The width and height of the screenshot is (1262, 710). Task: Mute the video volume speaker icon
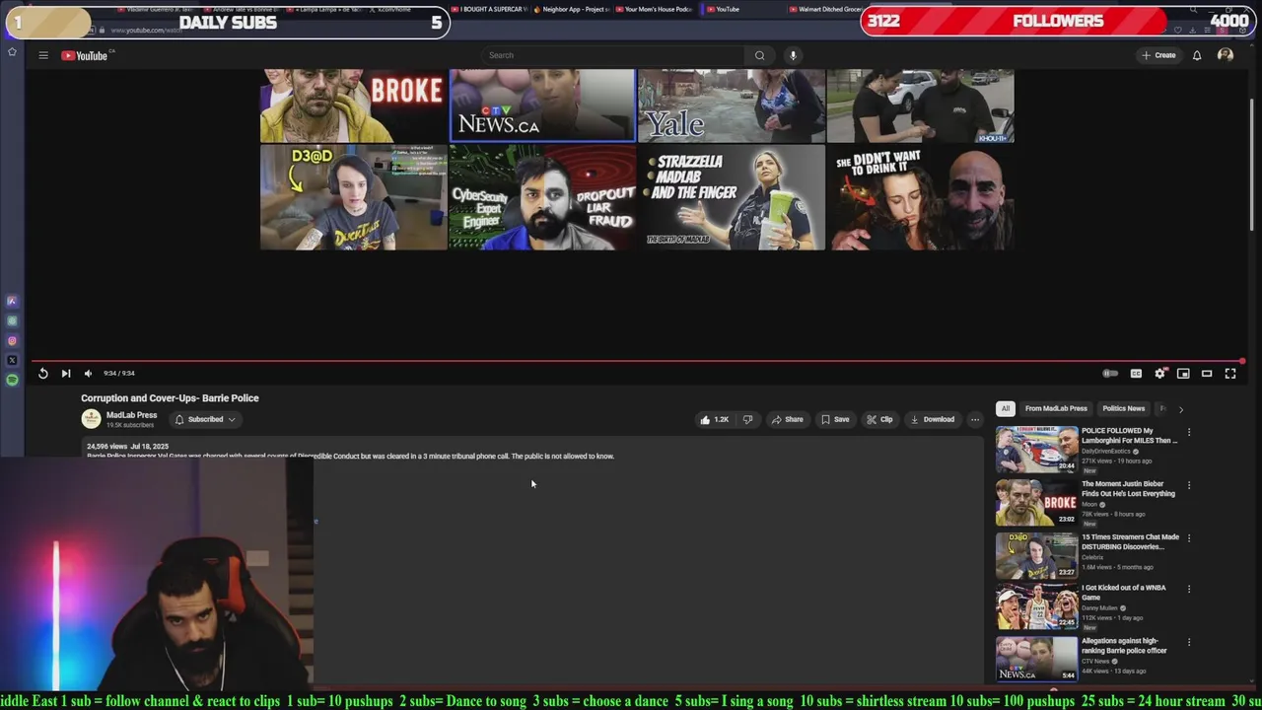coord(88,373)
